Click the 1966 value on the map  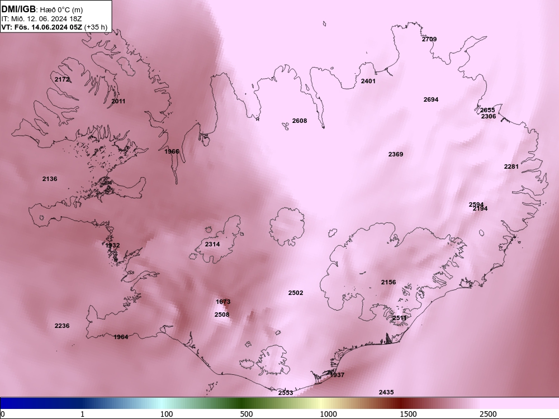click(x=172, y=151)
